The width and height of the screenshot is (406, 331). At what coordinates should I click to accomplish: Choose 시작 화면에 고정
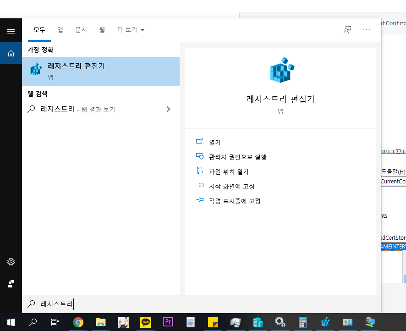tap(232, 186)
